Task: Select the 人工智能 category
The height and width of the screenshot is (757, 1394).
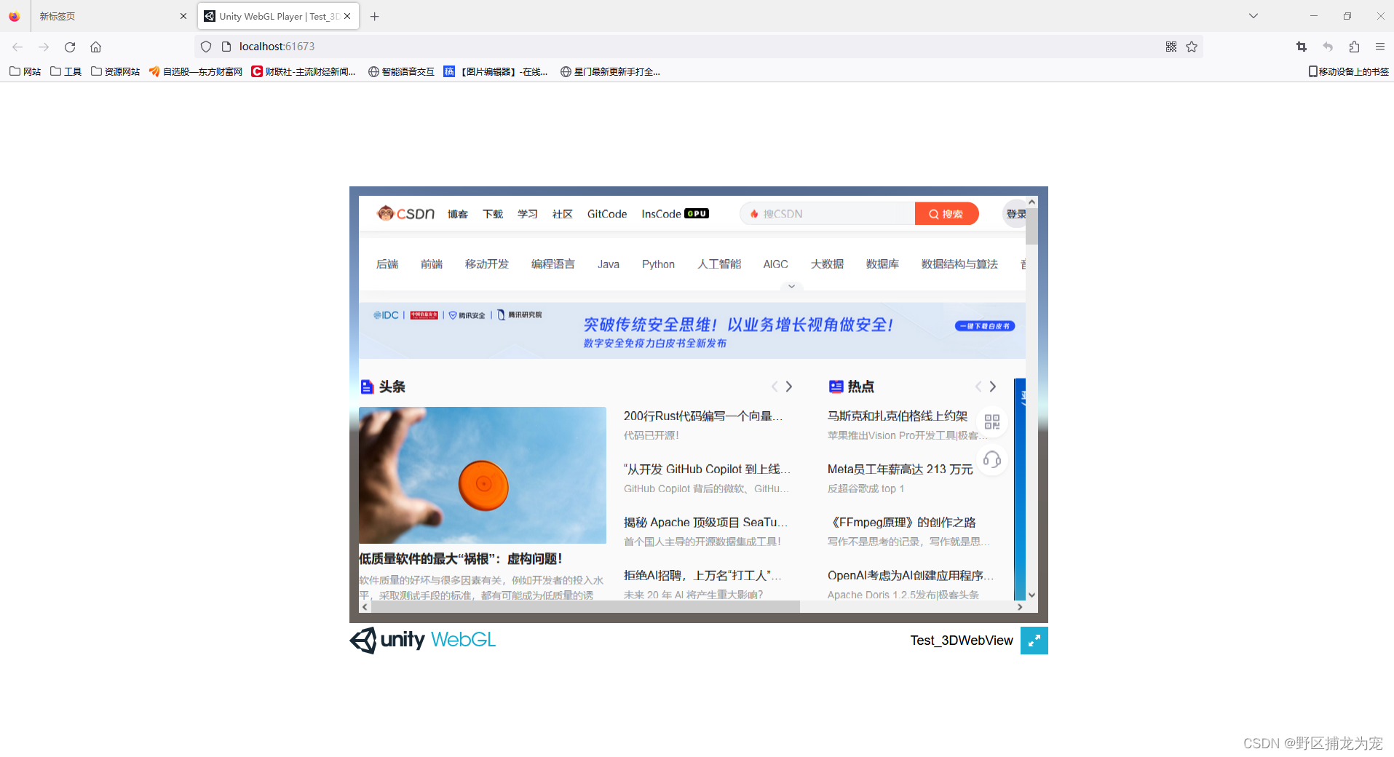Action: click(x=719, y=264)
